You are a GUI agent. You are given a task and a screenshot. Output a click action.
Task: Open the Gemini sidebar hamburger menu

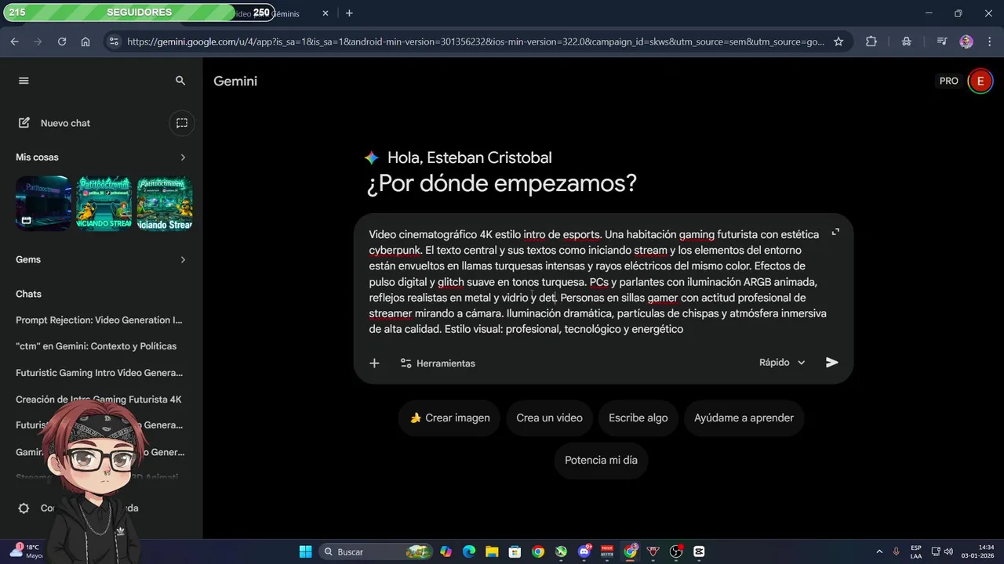(24, 81)
